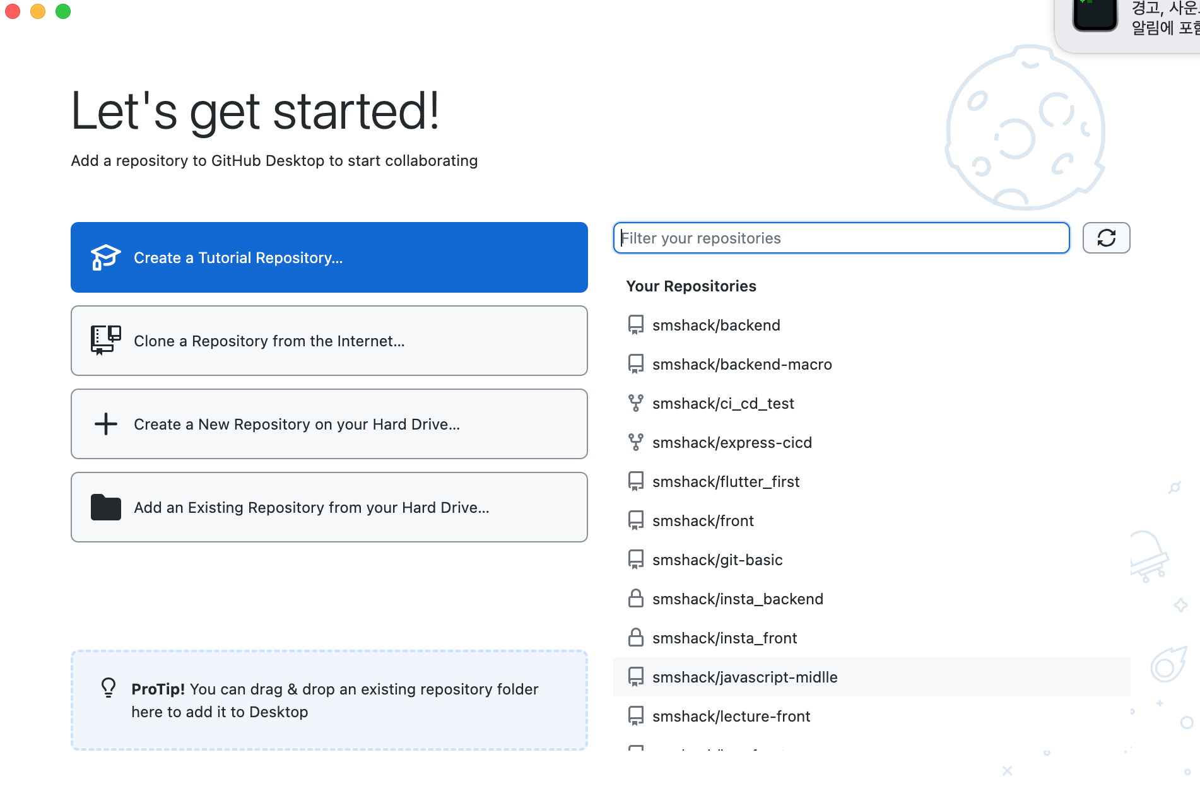Click repo icon beside smshack/backend
The width and height of the screenshot is (1200, 791).
tap(636, 325)
